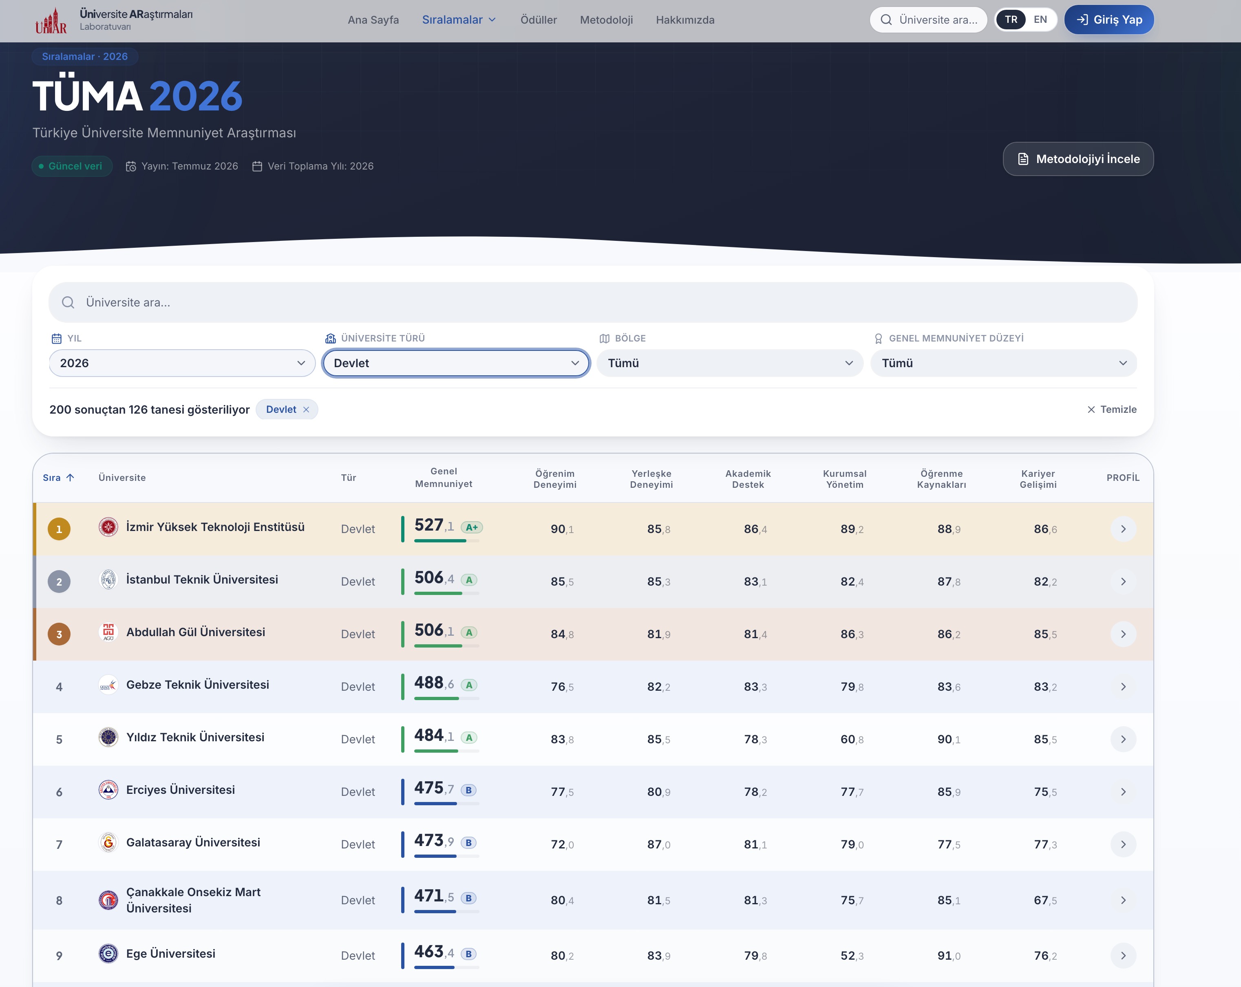Click rank 3 bronze medal badge
1241x987 pixels.
tap(59, 634)
